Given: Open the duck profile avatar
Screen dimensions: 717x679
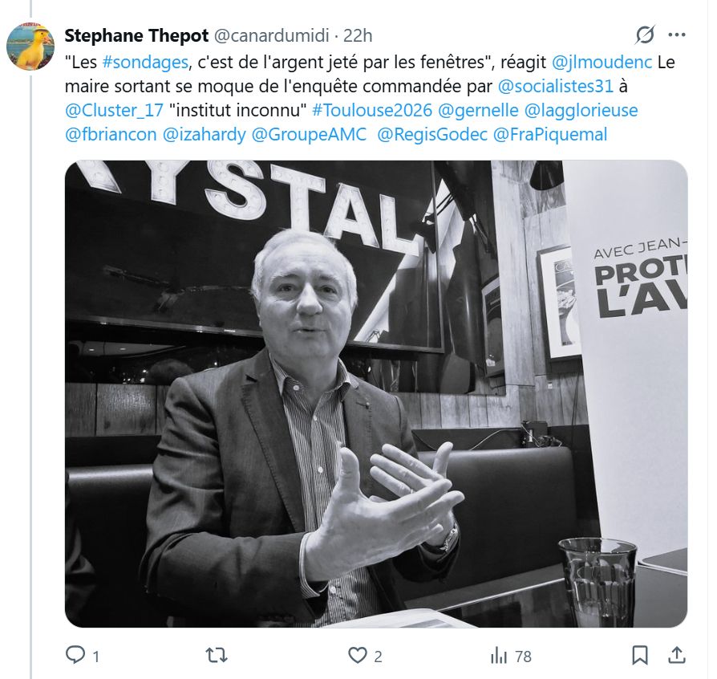Looking at the screenshot, I should coord(30,47).
